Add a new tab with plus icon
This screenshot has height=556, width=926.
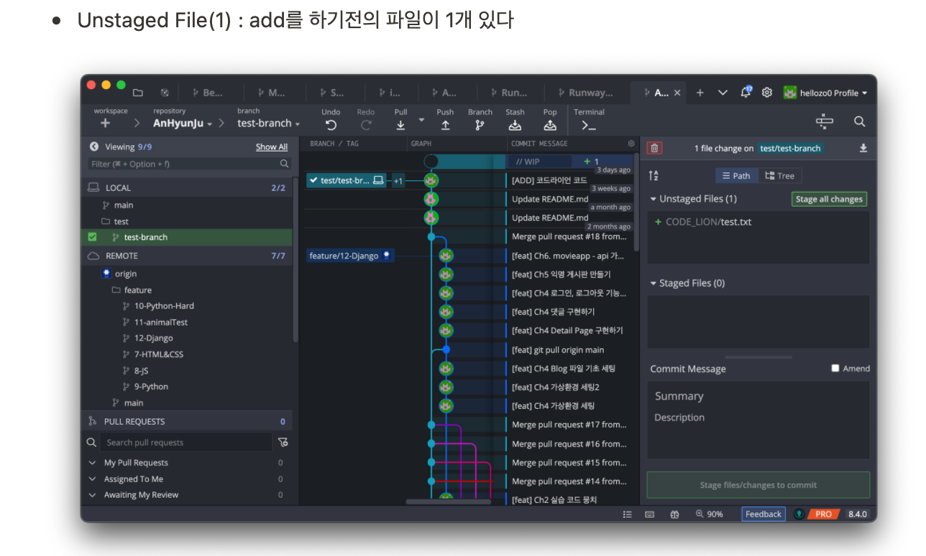pyautogui.click(x=700, y=93)
